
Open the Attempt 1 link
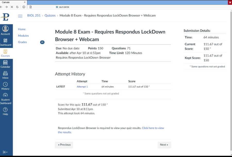click(82, 87)
